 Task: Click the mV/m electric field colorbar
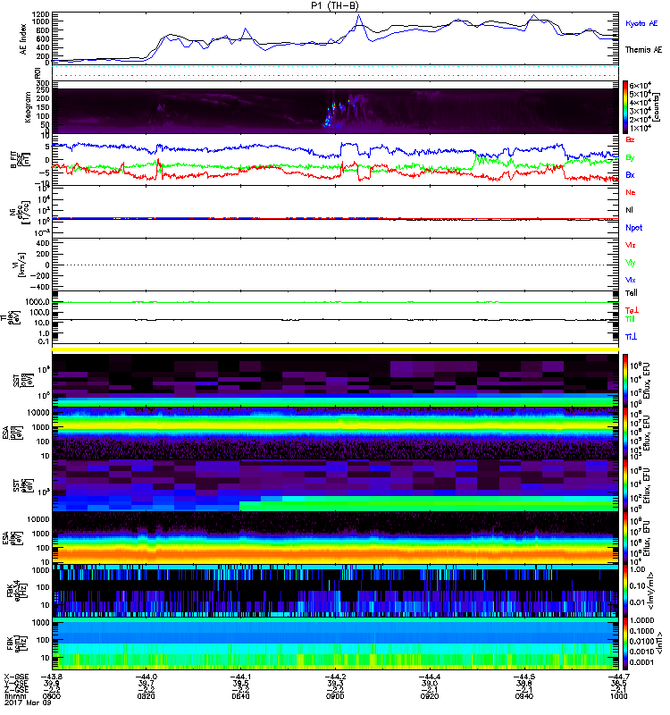625,591
